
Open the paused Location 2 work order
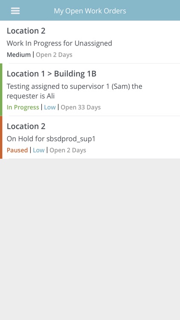click(90, 137)
